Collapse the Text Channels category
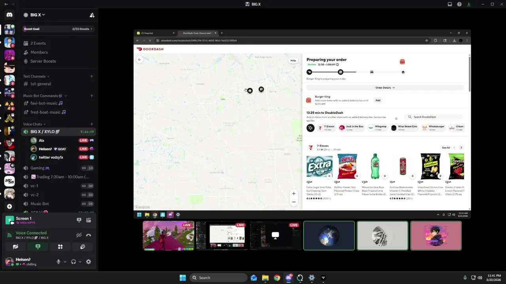The width and height of the screenshot is (506, 284). click(36, 76)
